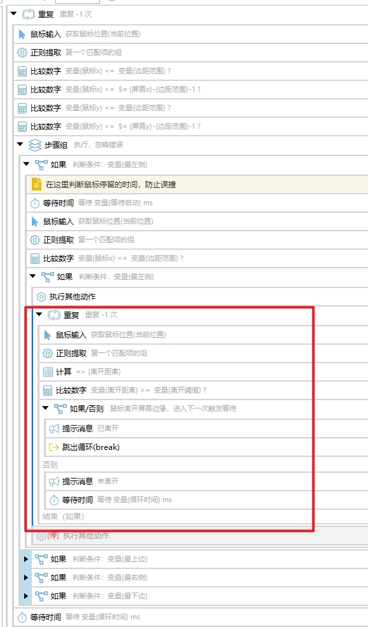Click the megaphone icon for 已离开 message
Screen dimensions: 368x627
(x=54, y=429)
